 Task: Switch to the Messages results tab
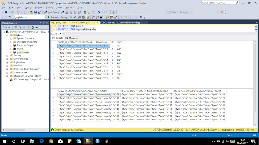[72, 38]
